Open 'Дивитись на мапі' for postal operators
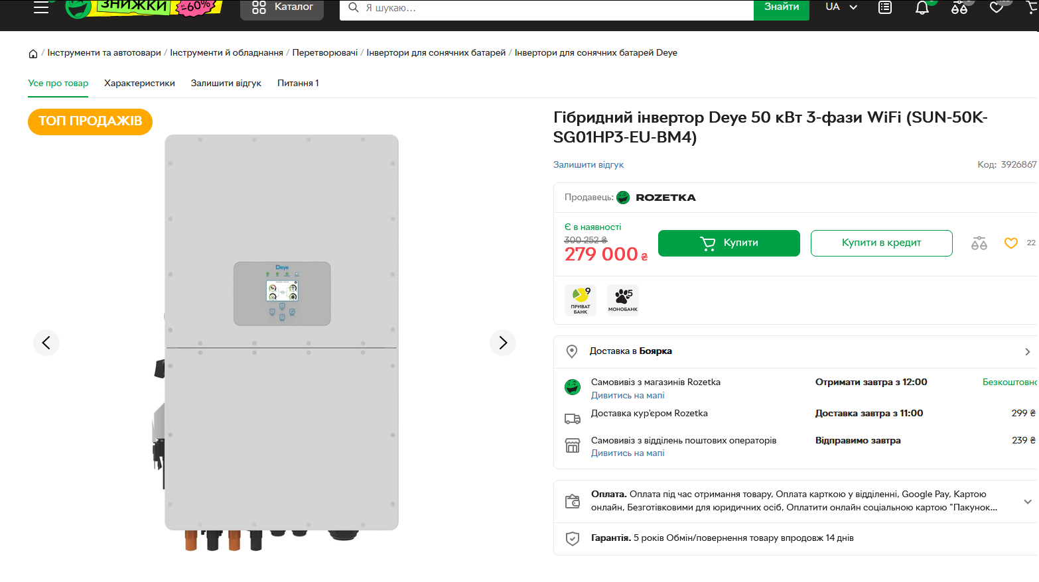1039x582 pixels. click(628, 453)
